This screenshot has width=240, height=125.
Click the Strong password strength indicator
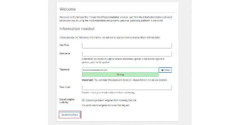pyautogui.click(x=120, y=74)
